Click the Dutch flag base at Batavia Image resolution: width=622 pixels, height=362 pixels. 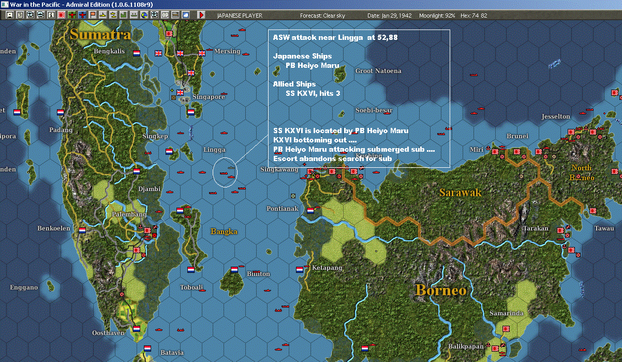coord(147,348)
